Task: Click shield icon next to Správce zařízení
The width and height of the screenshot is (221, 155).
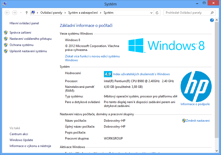Action: point(6,33)
